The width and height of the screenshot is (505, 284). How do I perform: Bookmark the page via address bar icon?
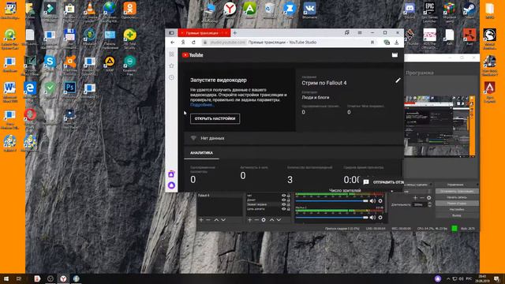tap(372, 42)
